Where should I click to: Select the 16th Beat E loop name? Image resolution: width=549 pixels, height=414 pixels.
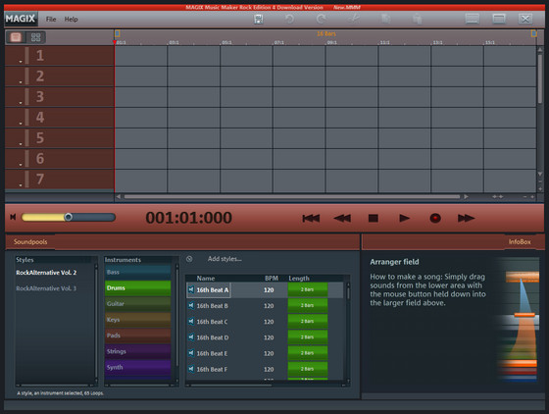212,353
